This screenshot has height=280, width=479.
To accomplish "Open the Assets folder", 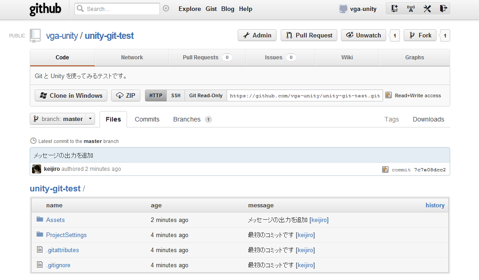I will (55, 220).
